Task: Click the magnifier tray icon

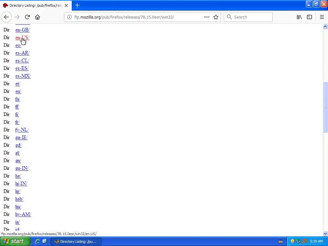Action: pyautogui.click(x=304, y=242)
